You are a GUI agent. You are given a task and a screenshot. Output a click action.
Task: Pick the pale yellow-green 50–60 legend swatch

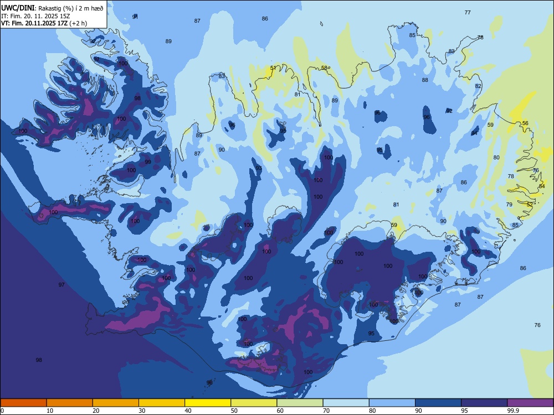254,403
